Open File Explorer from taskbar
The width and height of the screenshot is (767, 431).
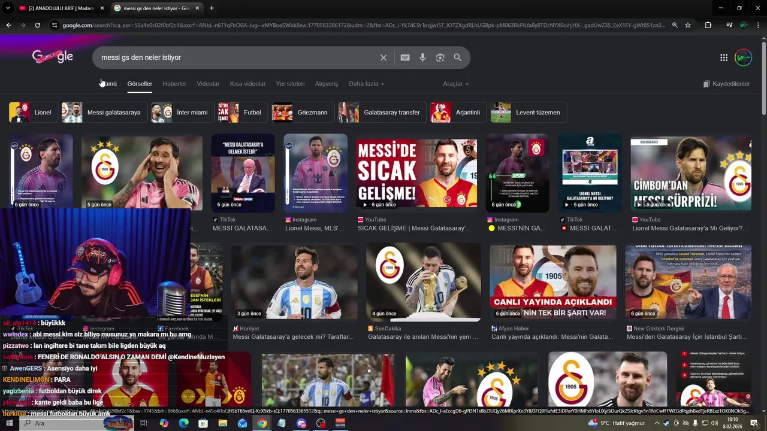coord(222,423)
